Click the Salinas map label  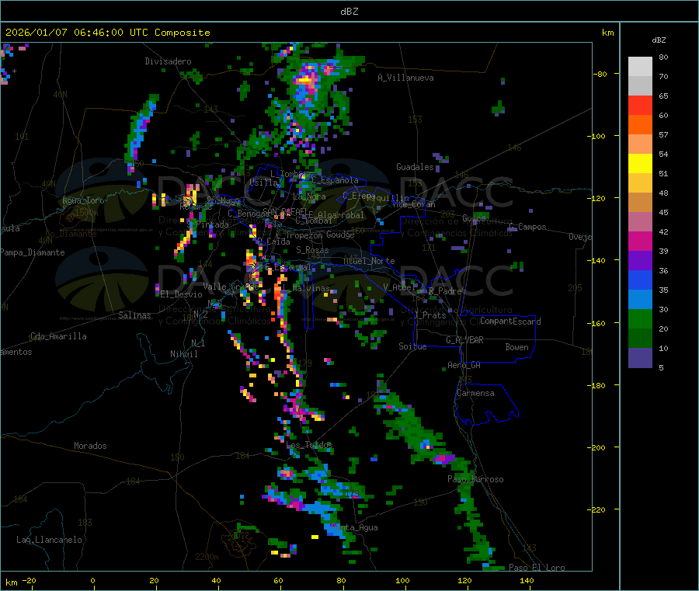coord(134,315)
